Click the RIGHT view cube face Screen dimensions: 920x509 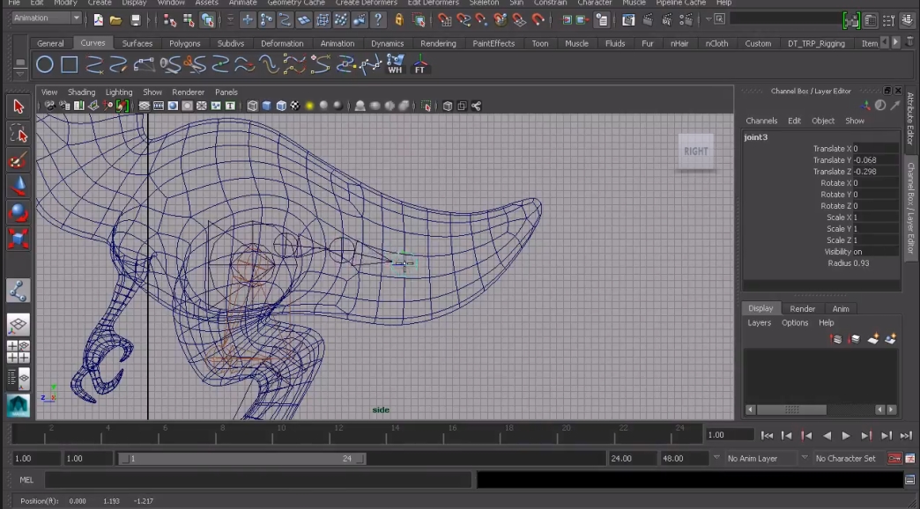coord(695,151)
